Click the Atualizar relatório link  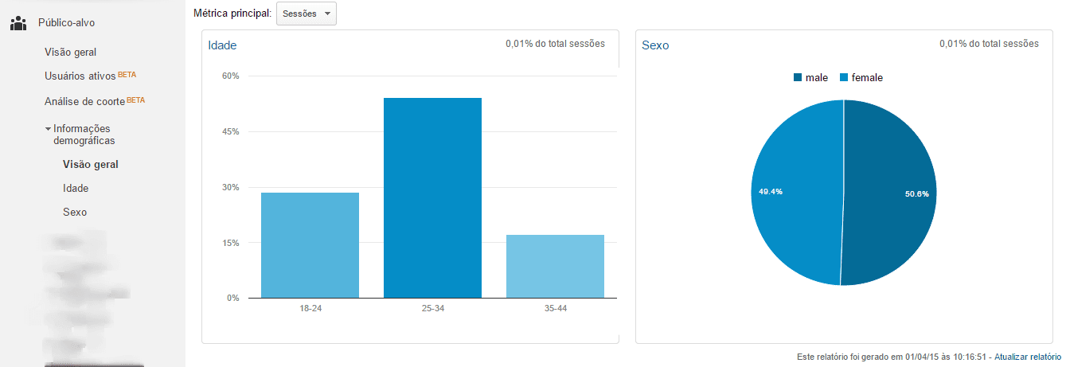[1028, 357]
